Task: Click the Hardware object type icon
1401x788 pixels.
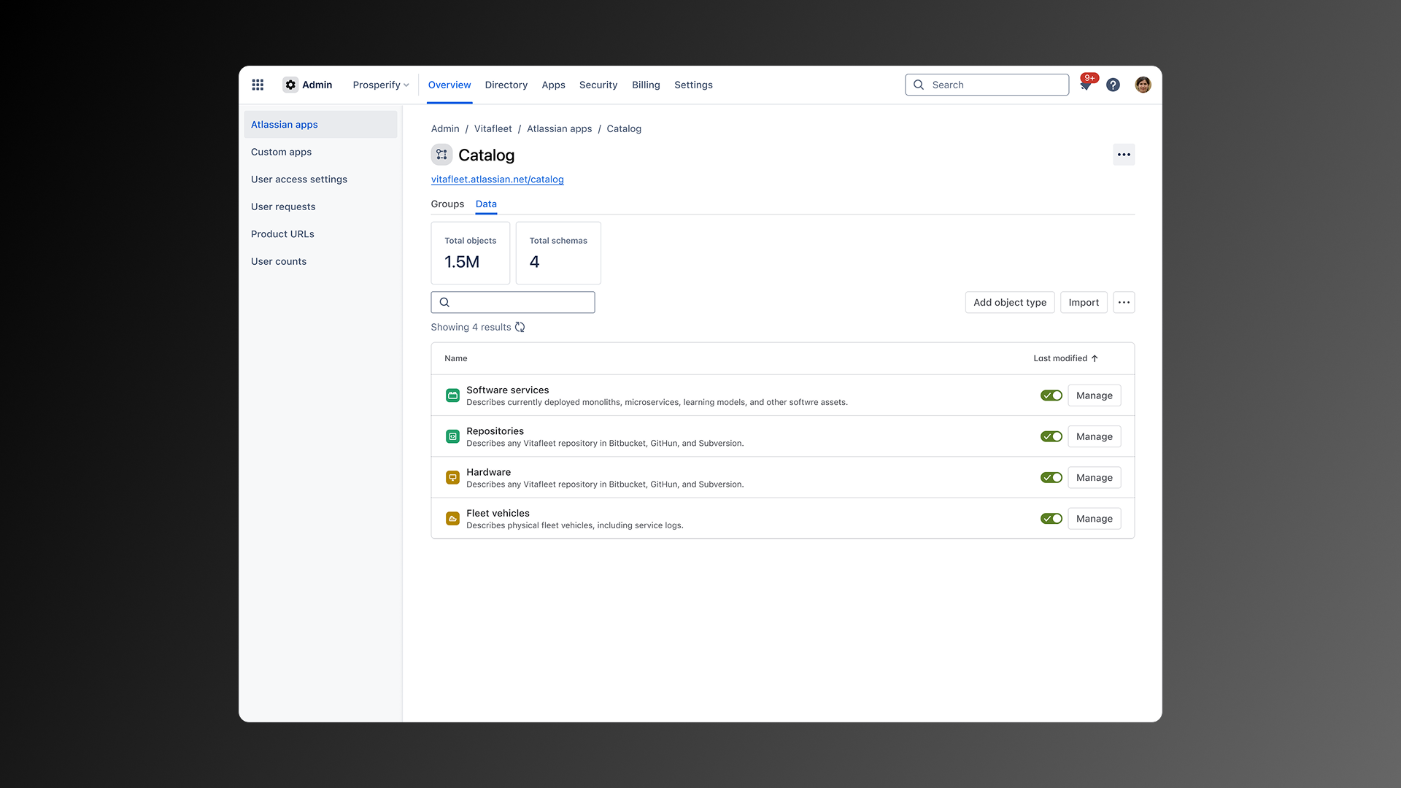Action: pyautogui.click(x=452, y=478)
